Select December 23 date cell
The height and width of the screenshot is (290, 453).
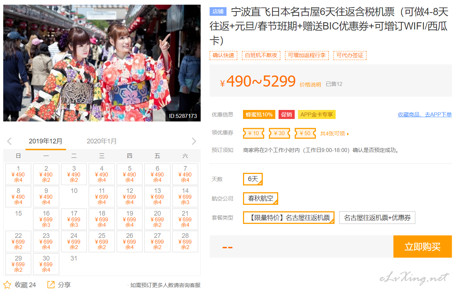[46, 241]
